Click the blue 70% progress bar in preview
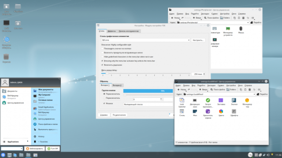 pyautogui.click(x=148, y=91)
